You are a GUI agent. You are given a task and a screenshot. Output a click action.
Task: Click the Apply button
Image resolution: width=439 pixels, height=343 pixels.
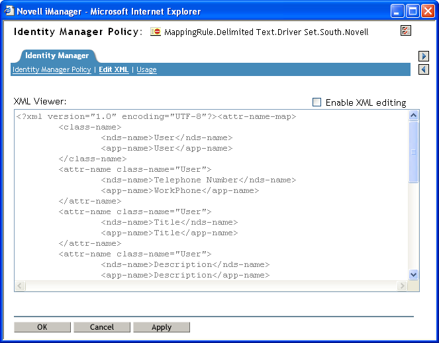coord(162,327)
